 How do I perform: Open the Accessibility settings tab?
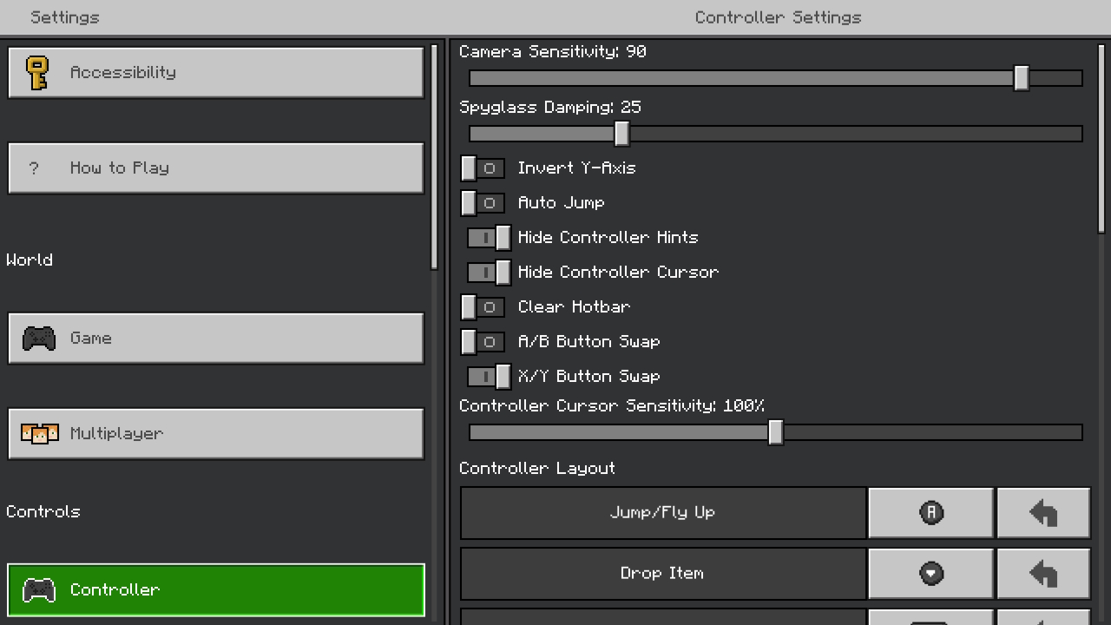215,73
